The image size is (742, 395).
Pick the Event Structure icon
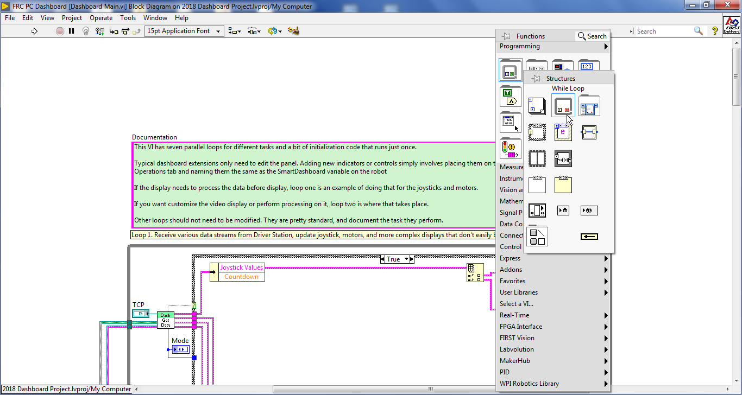tap(563, 132)
